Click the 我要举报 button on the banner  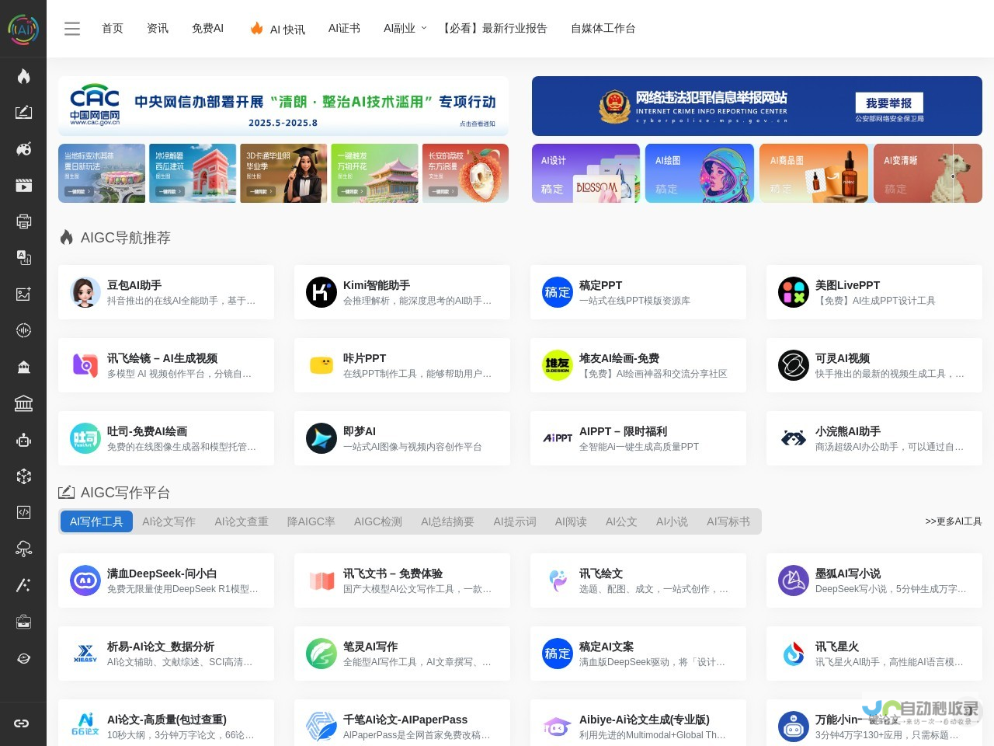(x=889, y=103)
